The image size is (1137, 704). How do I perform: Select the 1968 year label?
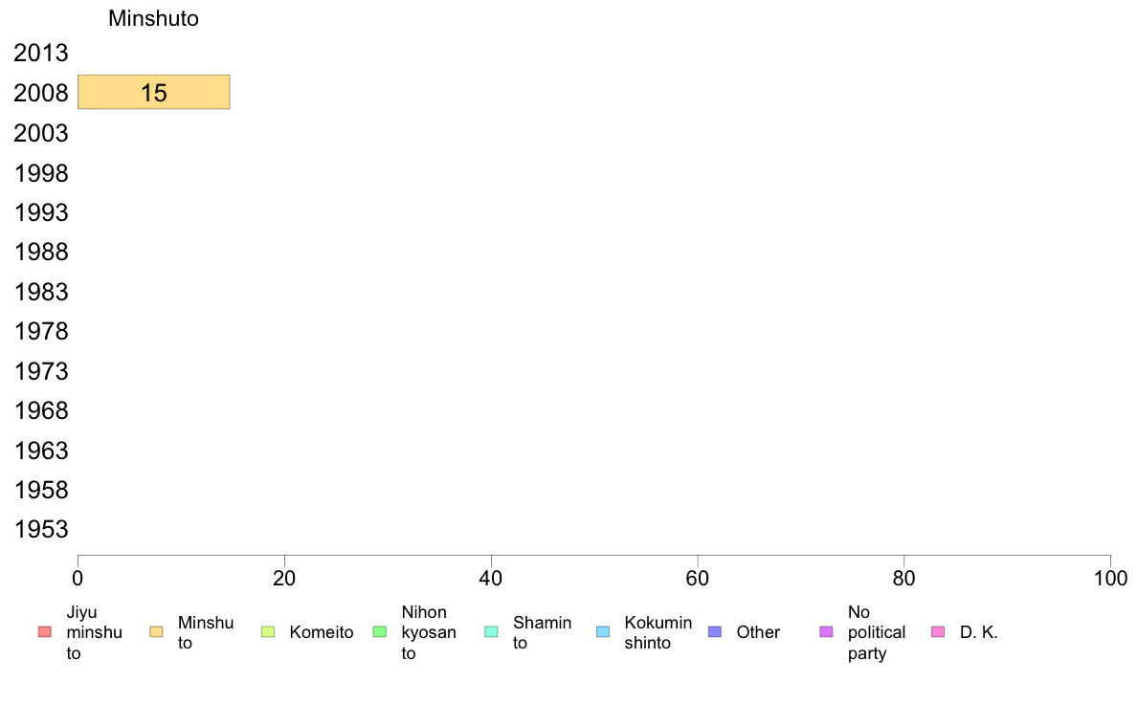41,411
